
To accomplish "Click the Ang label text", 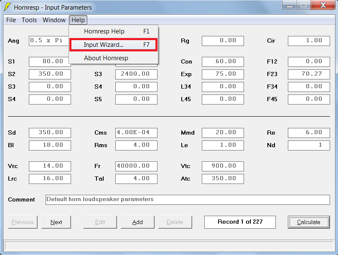I will [13, 41].
